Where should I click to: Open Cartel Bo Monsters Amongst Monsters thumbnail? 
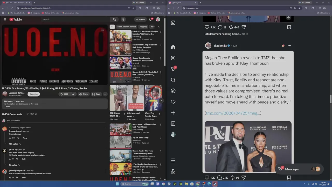[121, 36]
